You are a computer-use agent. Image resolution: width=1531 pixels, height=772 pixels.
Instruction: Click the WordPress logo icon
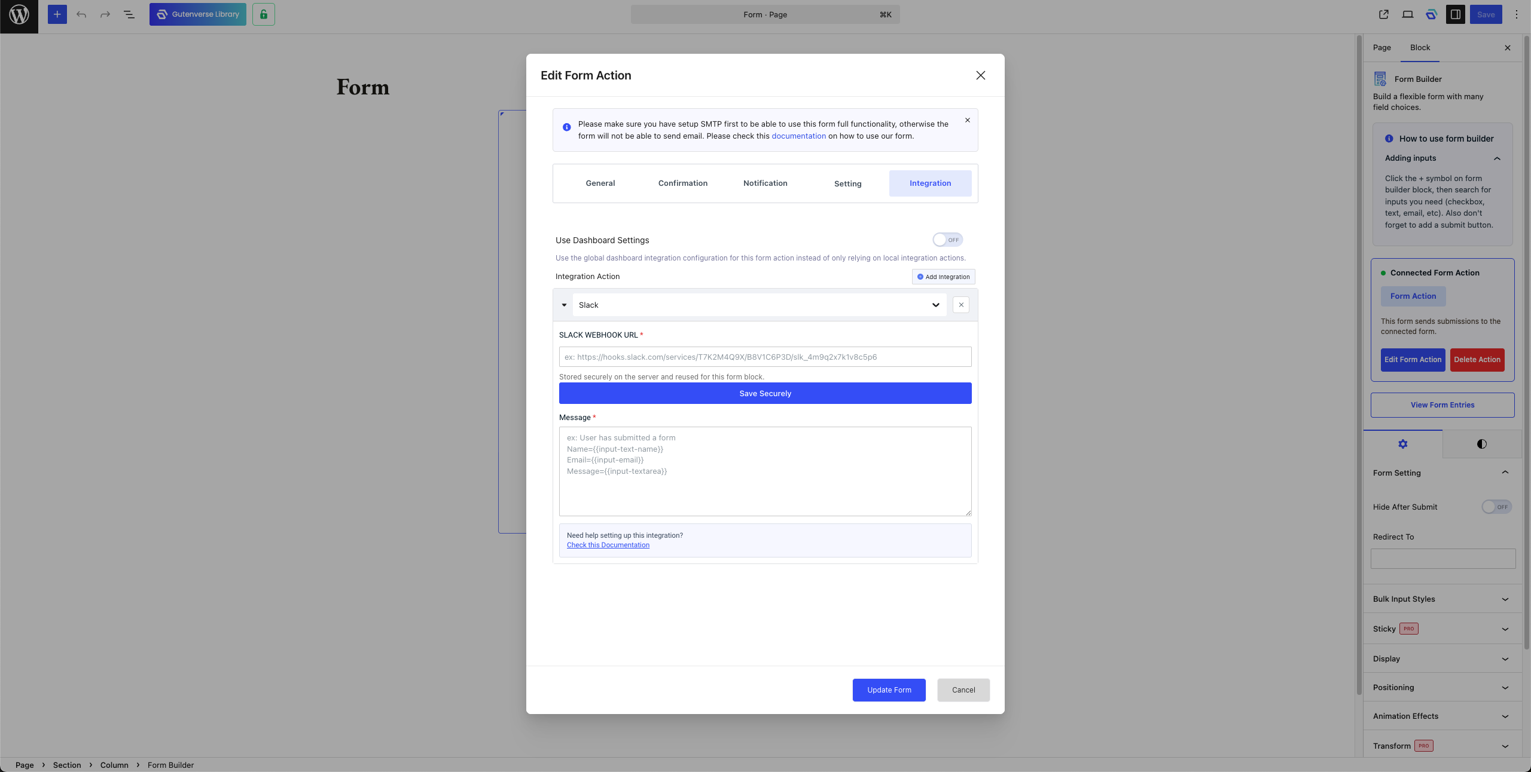(x=19, y=14)
